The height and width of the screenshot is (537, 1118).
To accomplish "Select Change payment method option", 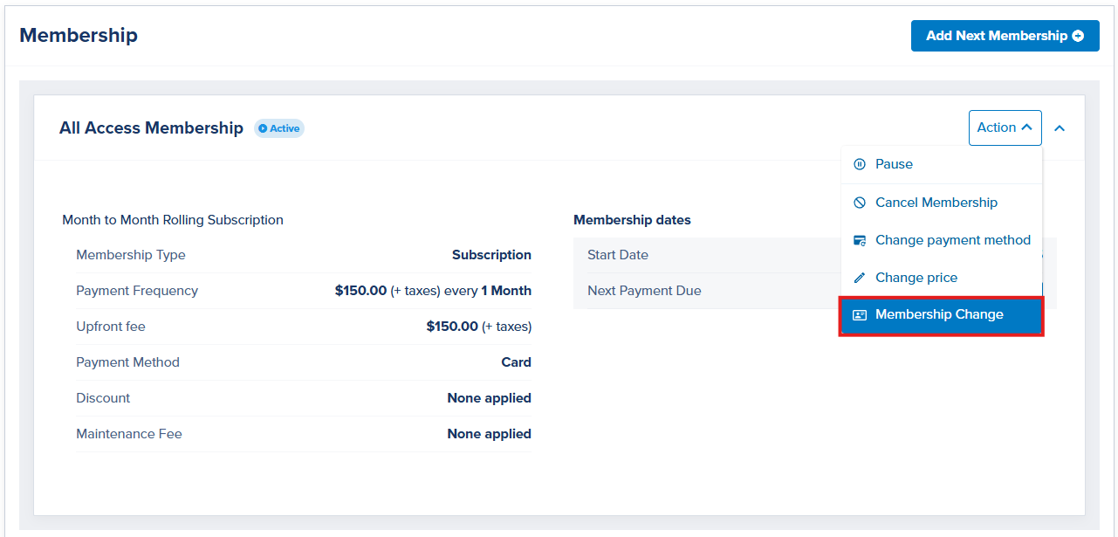I will click(942, 240).
